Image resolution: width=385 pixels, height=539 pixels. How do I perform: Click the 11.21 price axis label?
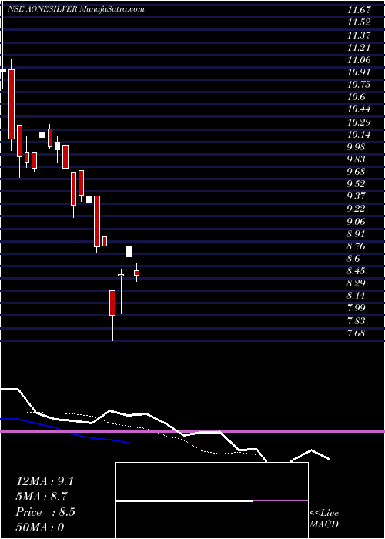pyautogui.click(x=359, y=47)
